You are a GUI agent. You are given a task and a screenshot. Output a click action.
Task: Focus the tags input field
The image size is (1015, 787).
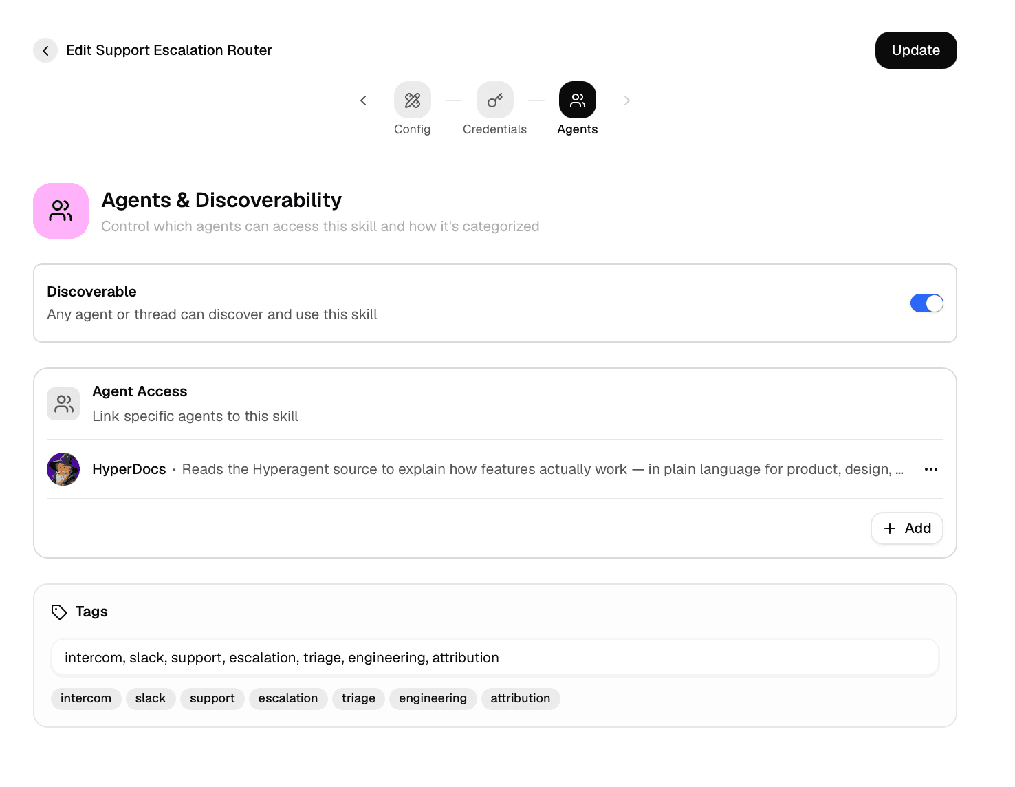[x=495, y=658]
